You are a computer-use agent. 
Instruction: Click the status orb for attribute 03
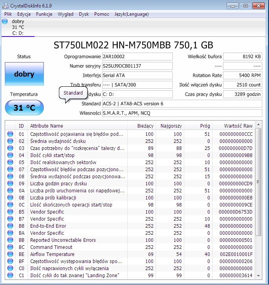point(10,148)
